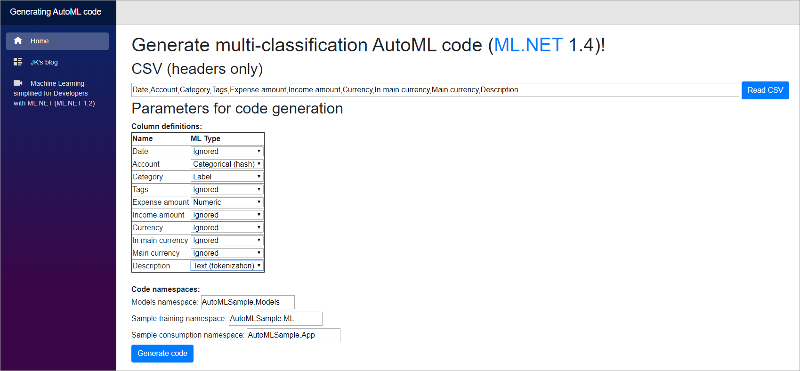Open the ML Type dropdown for Currency
800x371 pixels.
(227, 227)
